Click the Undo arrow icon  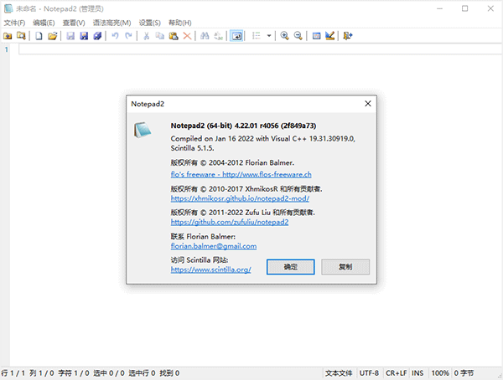(114, 36)
